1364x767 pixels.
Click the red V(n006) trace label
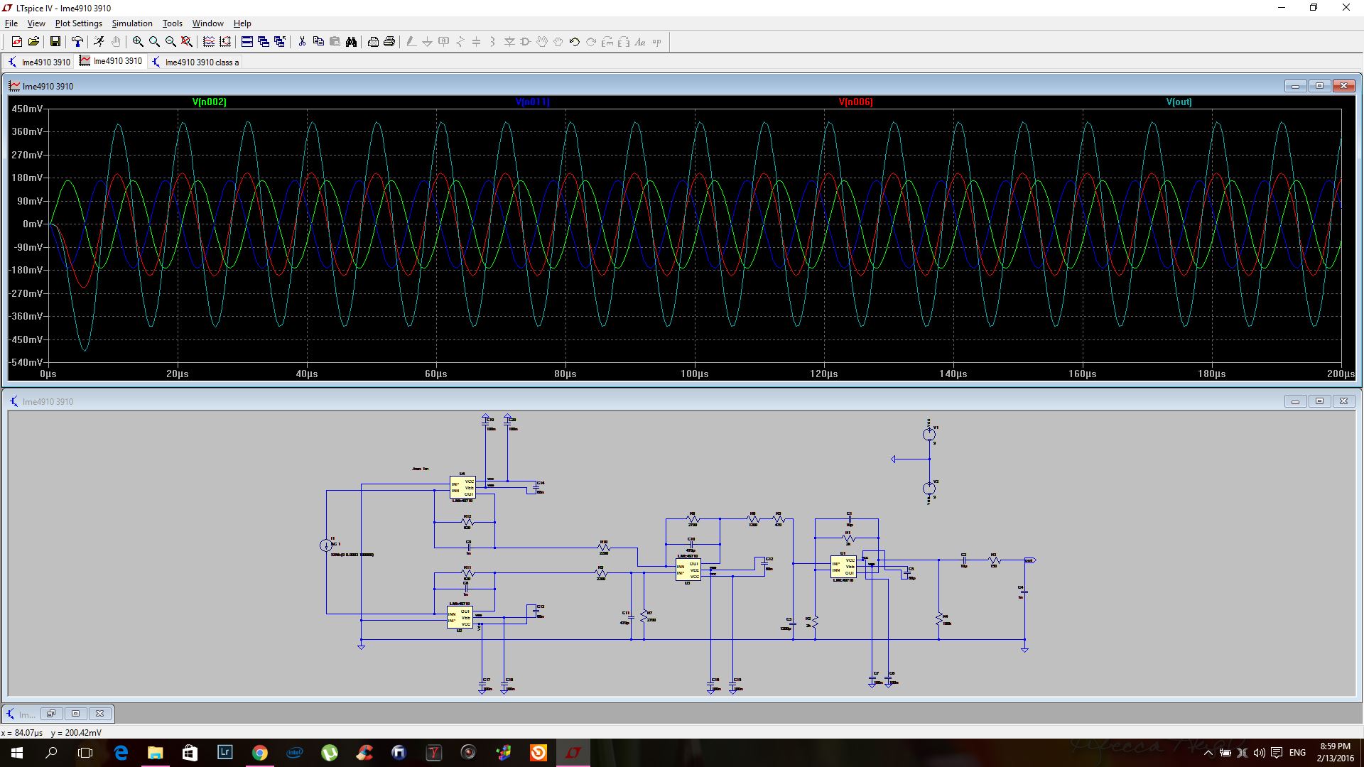856,102
